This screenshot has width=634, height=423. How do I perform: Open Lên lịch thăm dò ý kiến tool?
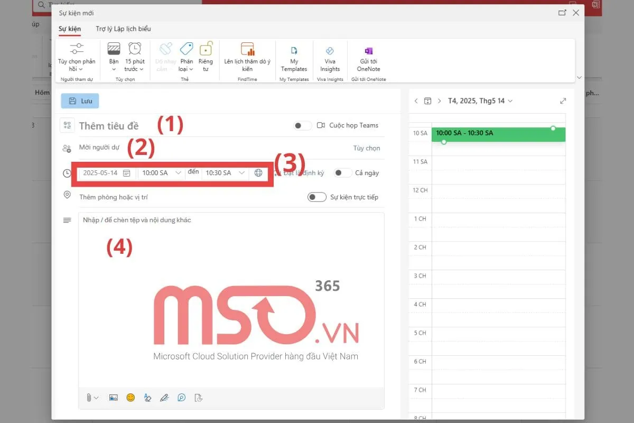point(247,58)
